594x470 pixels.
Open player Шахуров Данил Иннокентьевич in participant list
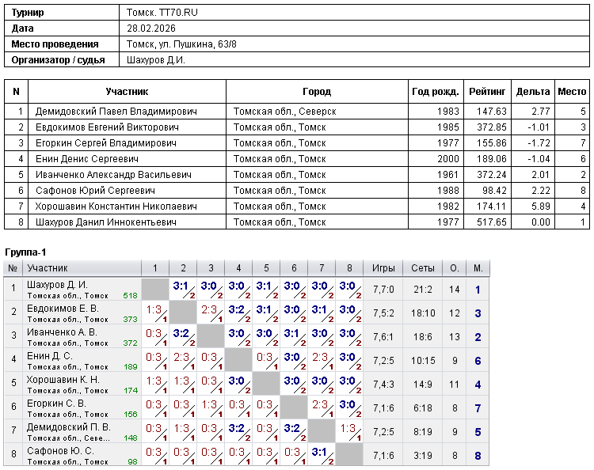coord(113,222)
